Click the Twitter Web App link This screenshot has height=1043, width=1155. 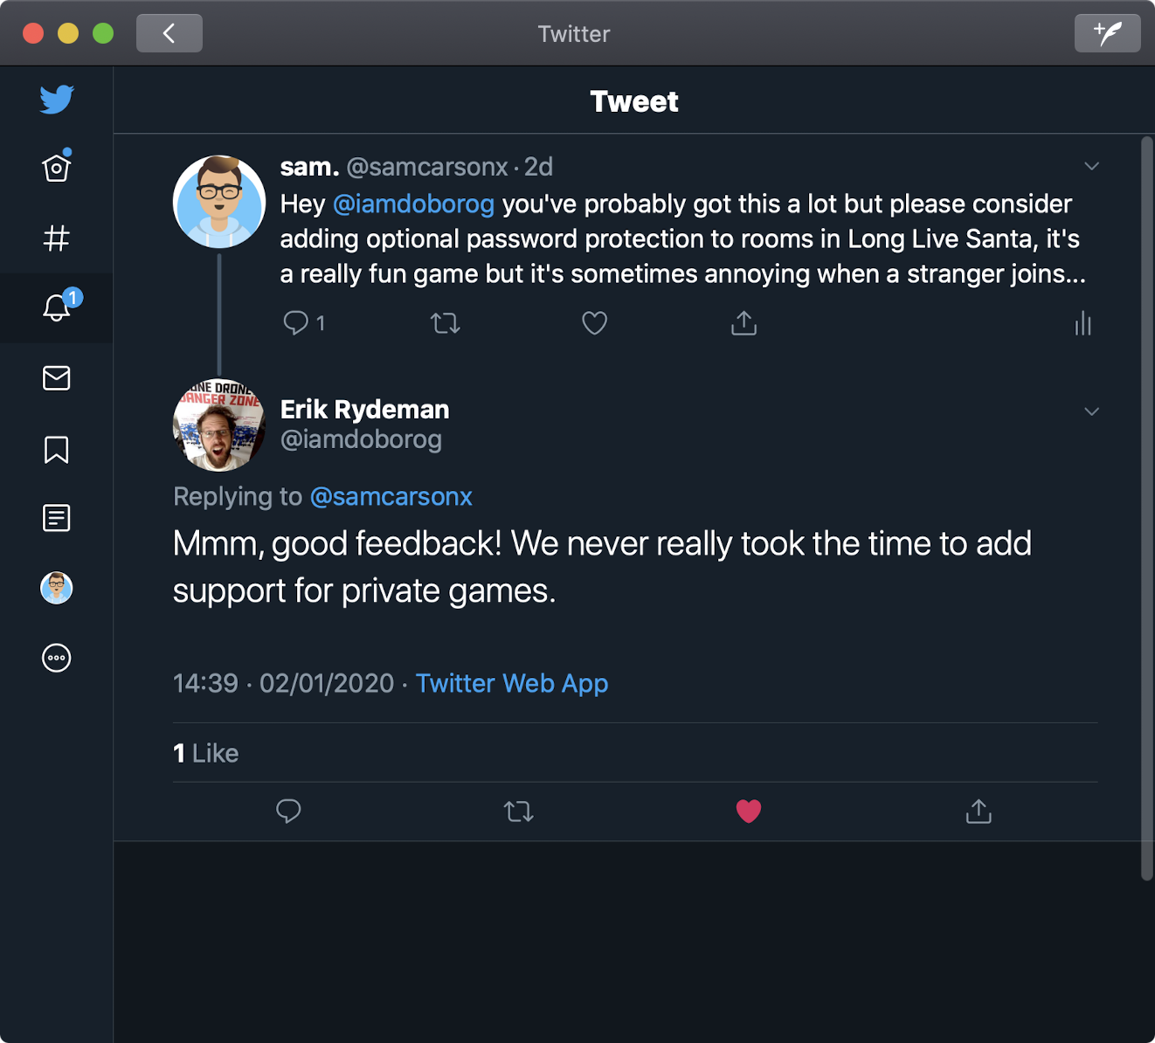point(512,683)
